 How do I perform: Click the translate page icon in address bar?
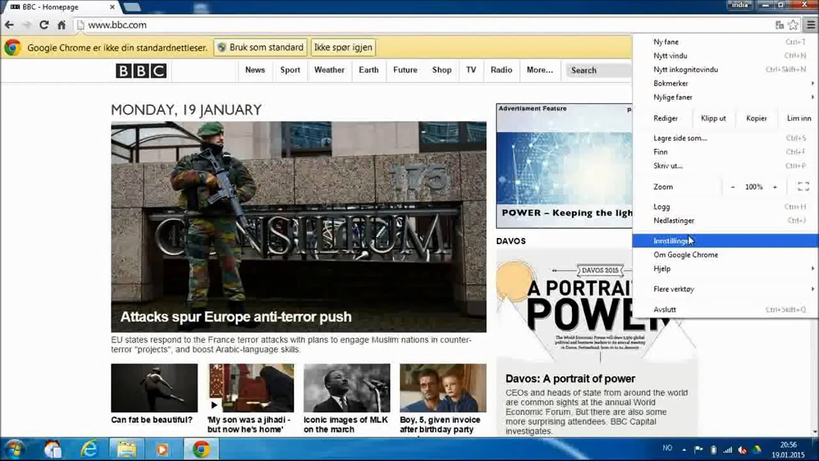point(779,25)
